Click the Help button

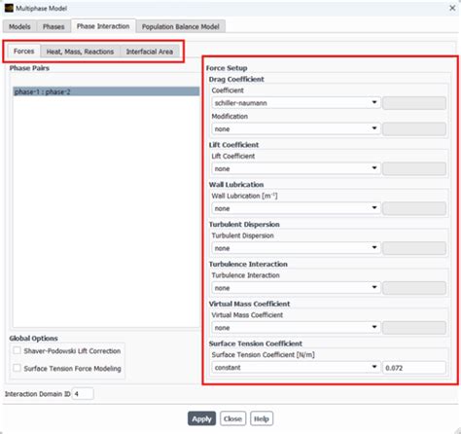tap(262, 418)
